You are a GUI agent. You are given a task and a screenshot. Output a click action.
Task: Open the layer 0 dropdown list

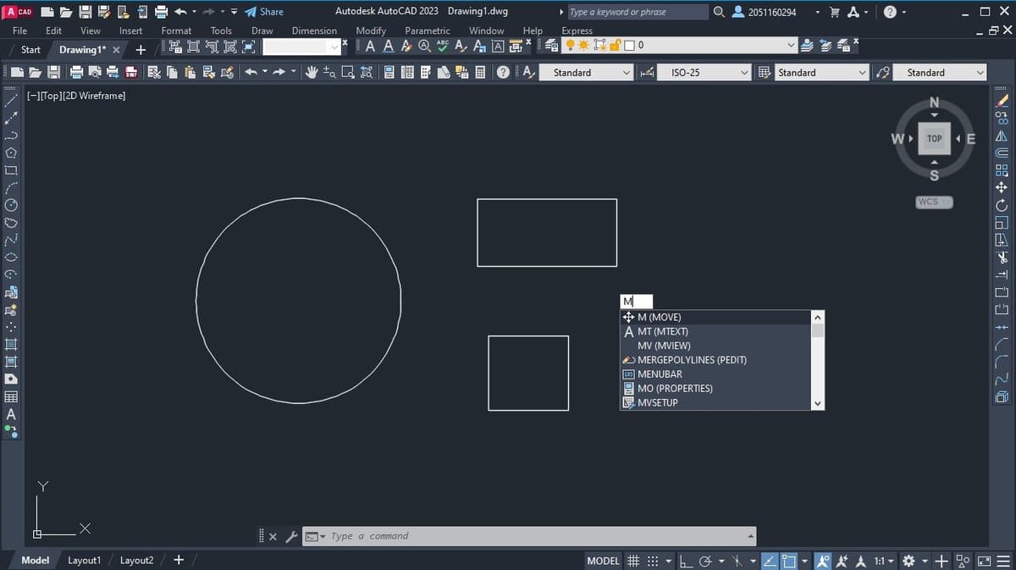[x=792, y=44]
